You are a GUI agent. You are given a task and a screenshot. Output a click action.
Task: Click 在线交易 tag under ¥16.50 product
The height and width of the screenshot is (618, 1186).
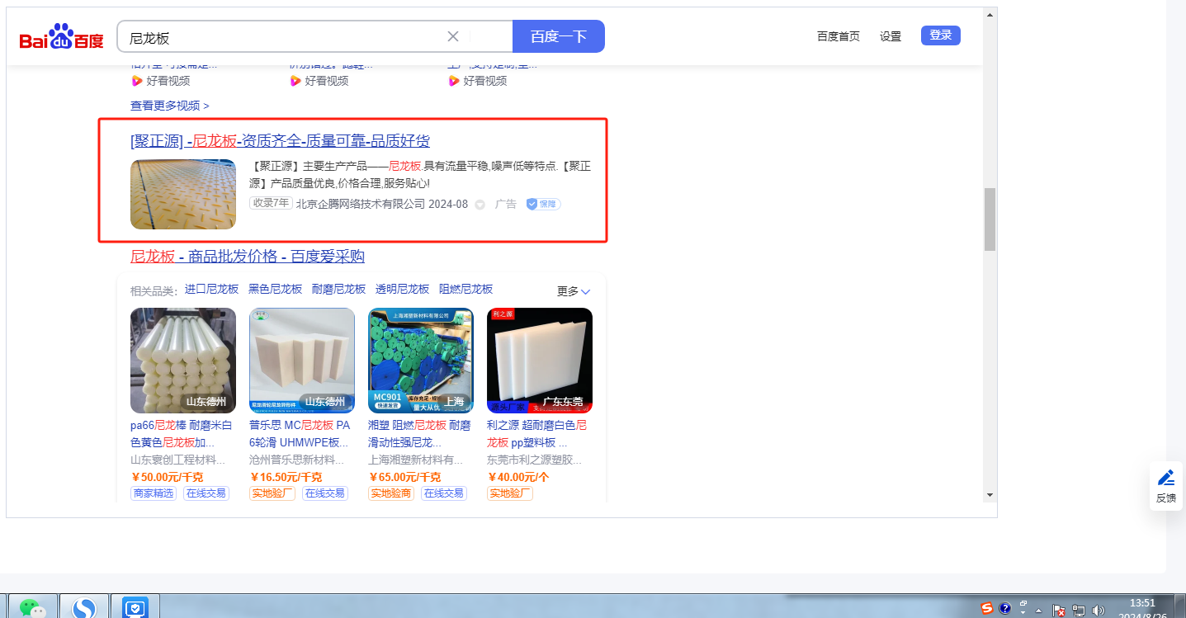[x=324, y=493]
